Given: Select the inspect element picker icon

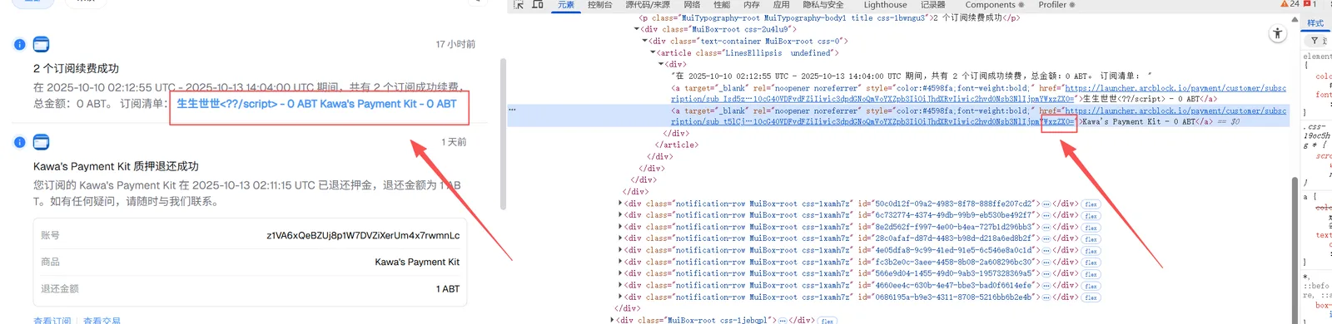Looking at the screenshot, I should [x=519, y=5].
